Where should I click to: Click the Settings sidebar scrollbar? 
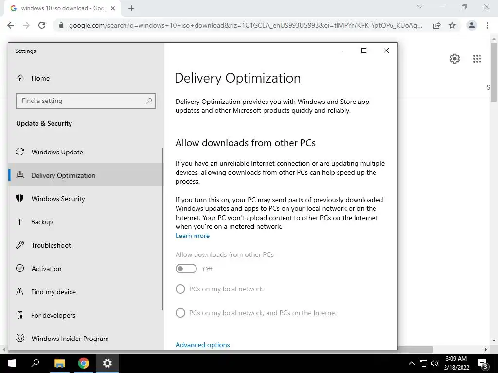(162, 229)
